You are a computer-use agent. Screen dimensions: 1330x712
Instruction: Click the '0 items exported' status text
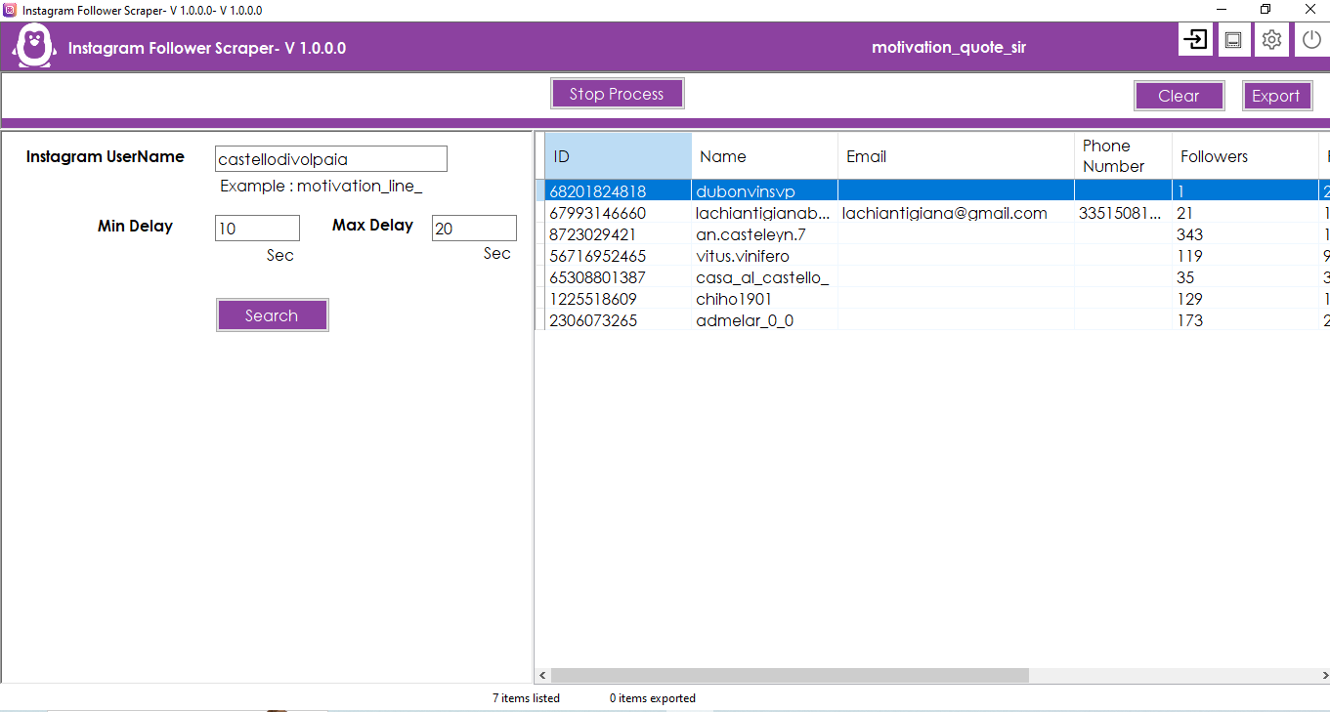[x=653, y=698]
